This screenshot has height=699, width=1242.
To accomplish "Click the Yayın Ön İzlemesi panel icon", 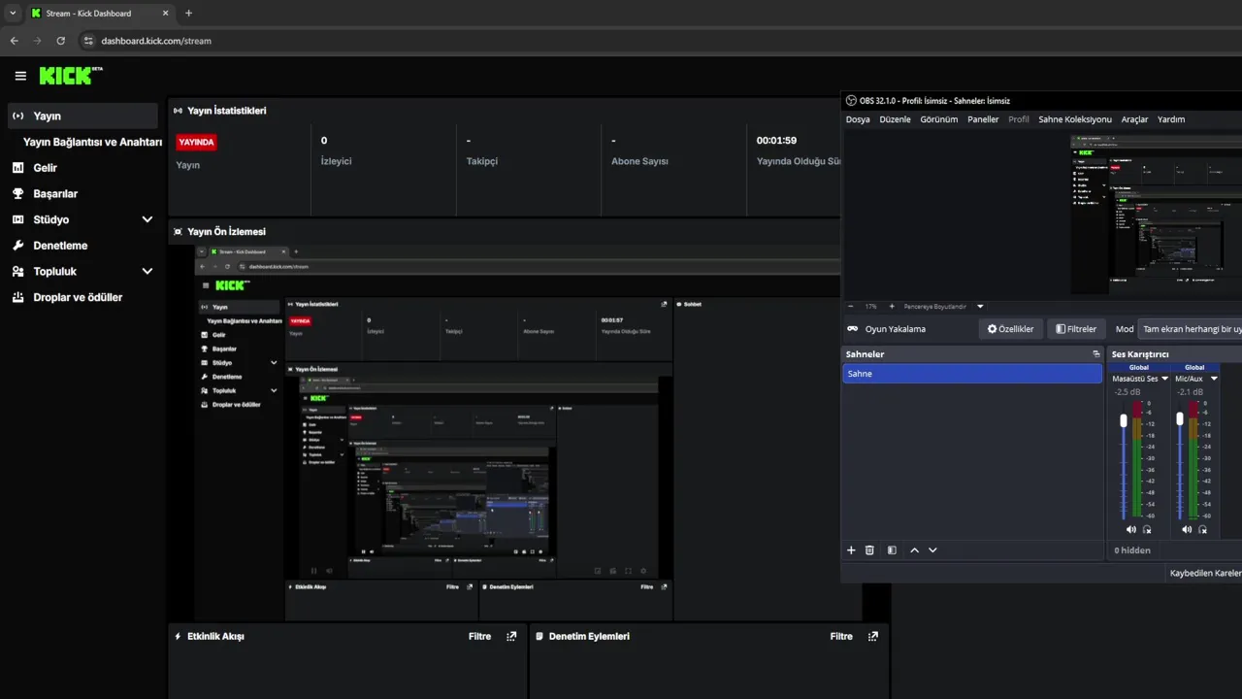I will [x=179, y=232].
